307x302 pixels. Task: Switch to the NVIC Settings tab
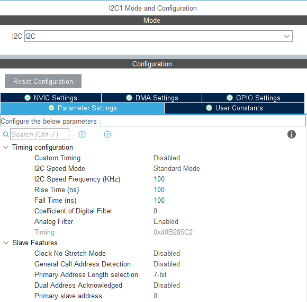click(51, 98)
